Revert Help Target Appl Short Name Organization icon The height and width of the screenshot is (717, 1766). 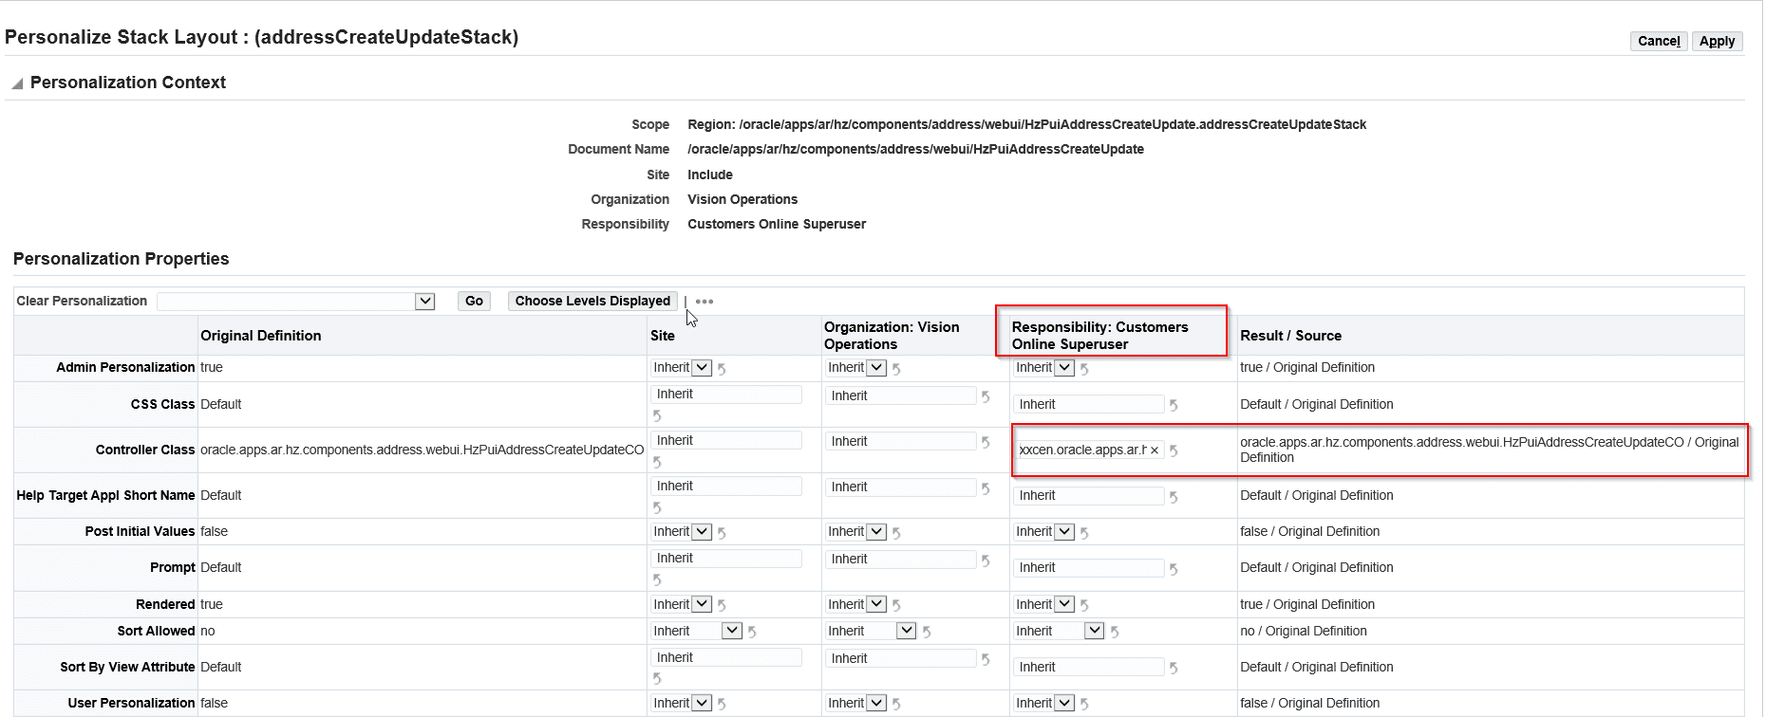pyautogui.click(x=986, y=487)
